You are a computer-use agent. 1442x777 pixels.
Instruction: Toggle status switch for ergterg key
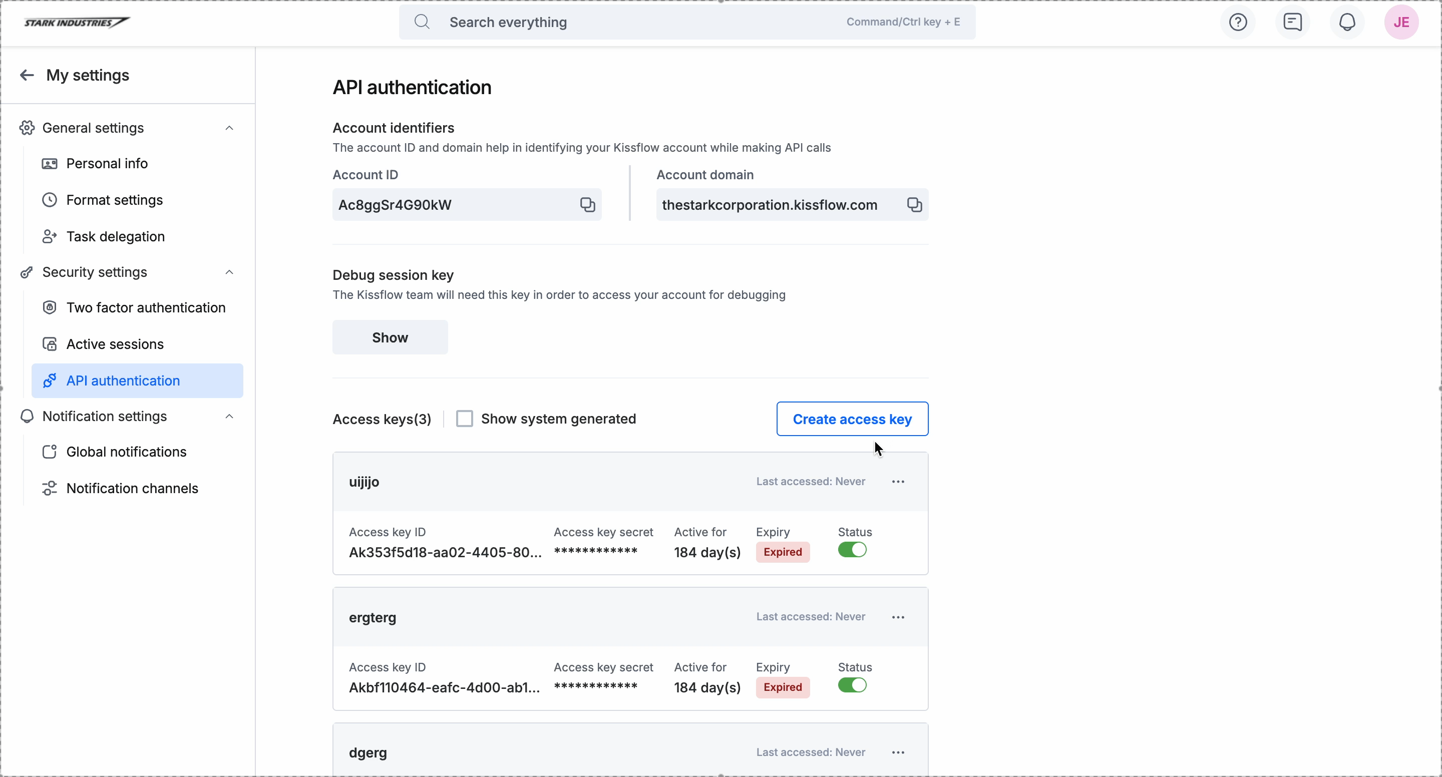click(x=852, y=685)
